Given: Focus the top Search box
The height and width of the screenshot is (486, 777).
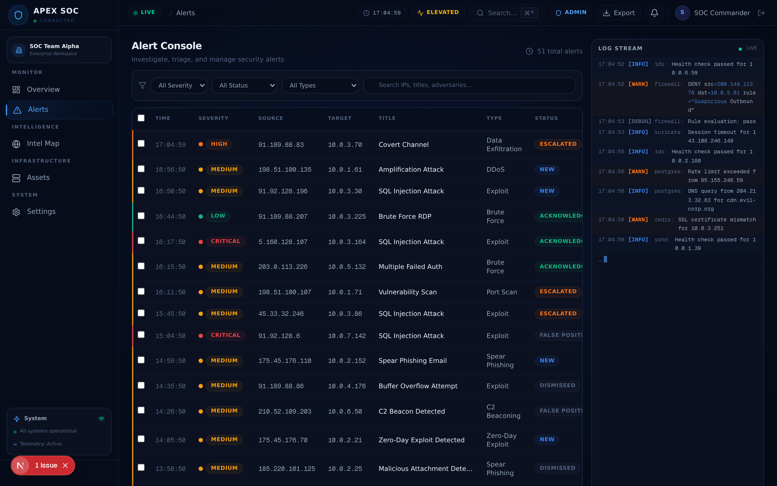Looking at the screenshot, I should pos(507,13).
